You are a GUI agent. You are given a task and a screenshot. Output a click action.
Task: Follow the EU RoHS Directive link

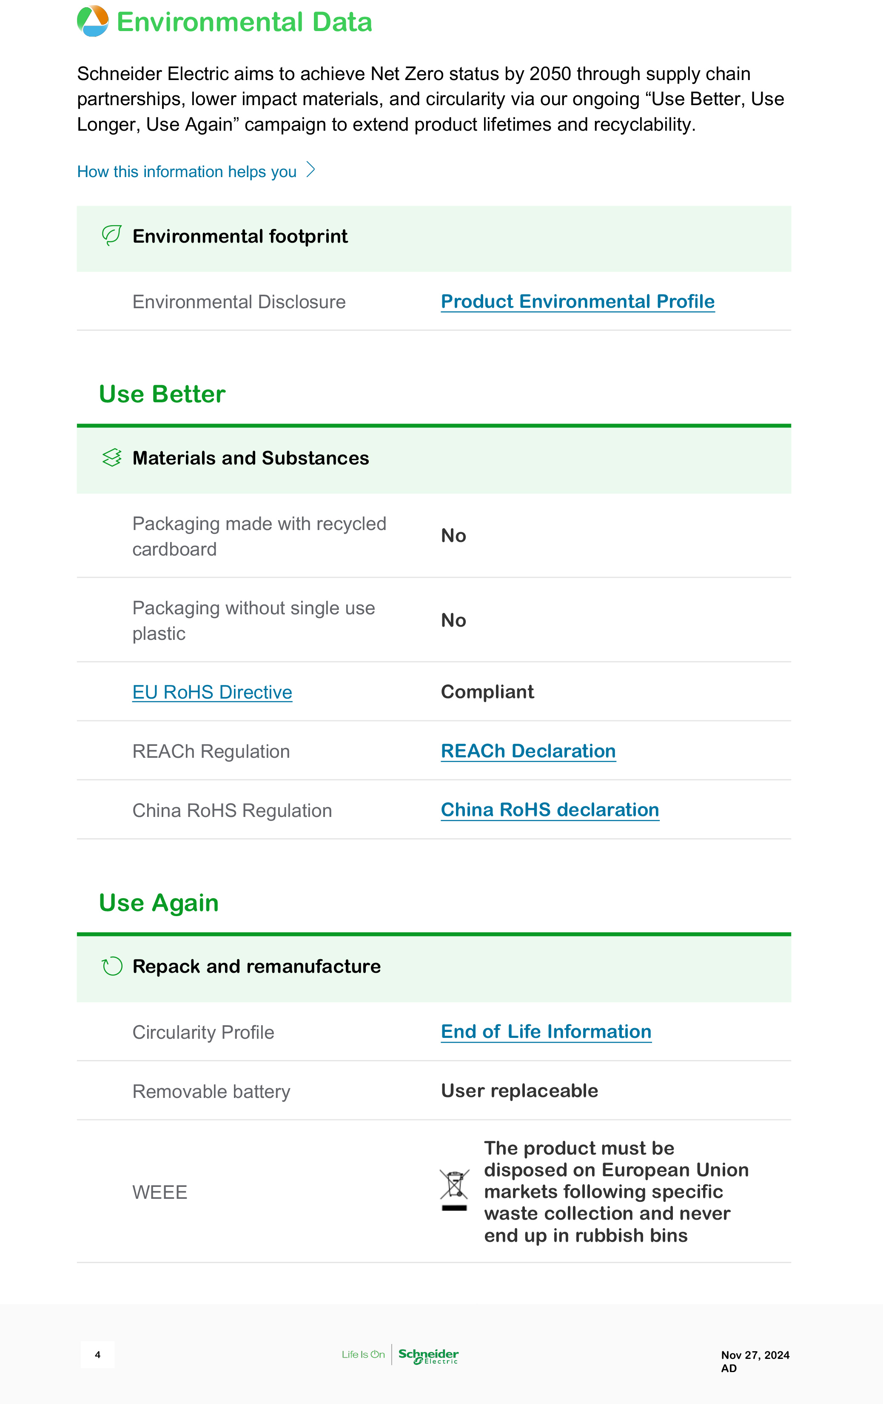pyautogui.click(x=212, y=692)
